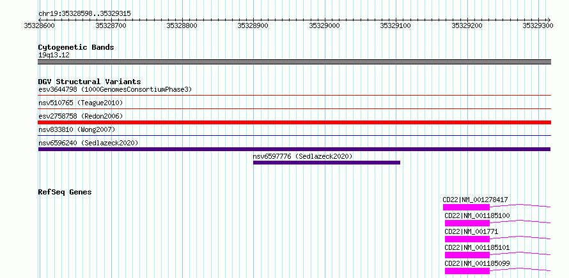
Task: Open the nsv833810 (Wong2007) label
Action: point(77,129)
